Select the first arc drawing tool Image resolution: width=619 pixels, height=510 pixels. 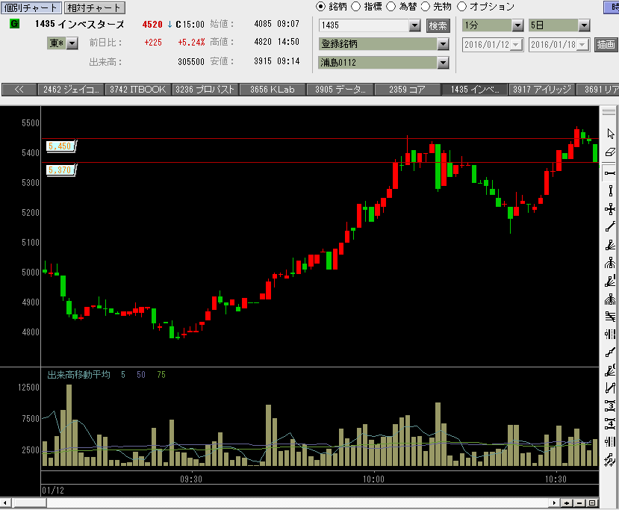tap(610, 263)
